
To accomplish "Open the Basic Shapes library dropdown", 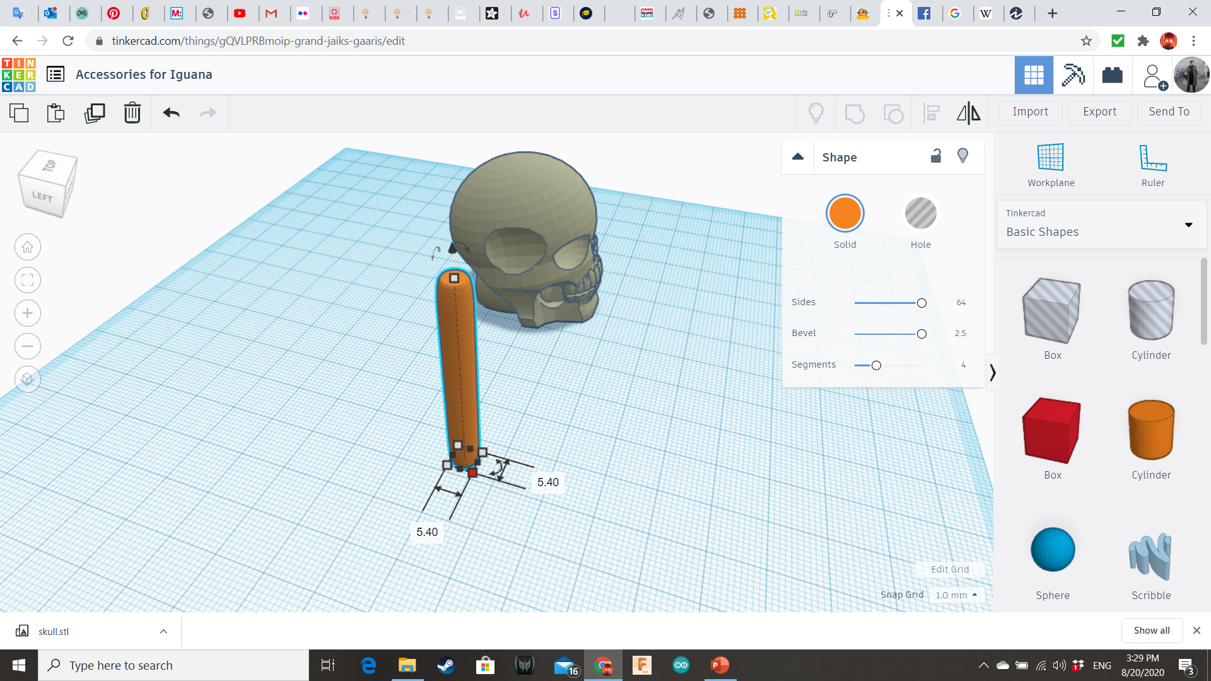I will tap(1101, 224).
